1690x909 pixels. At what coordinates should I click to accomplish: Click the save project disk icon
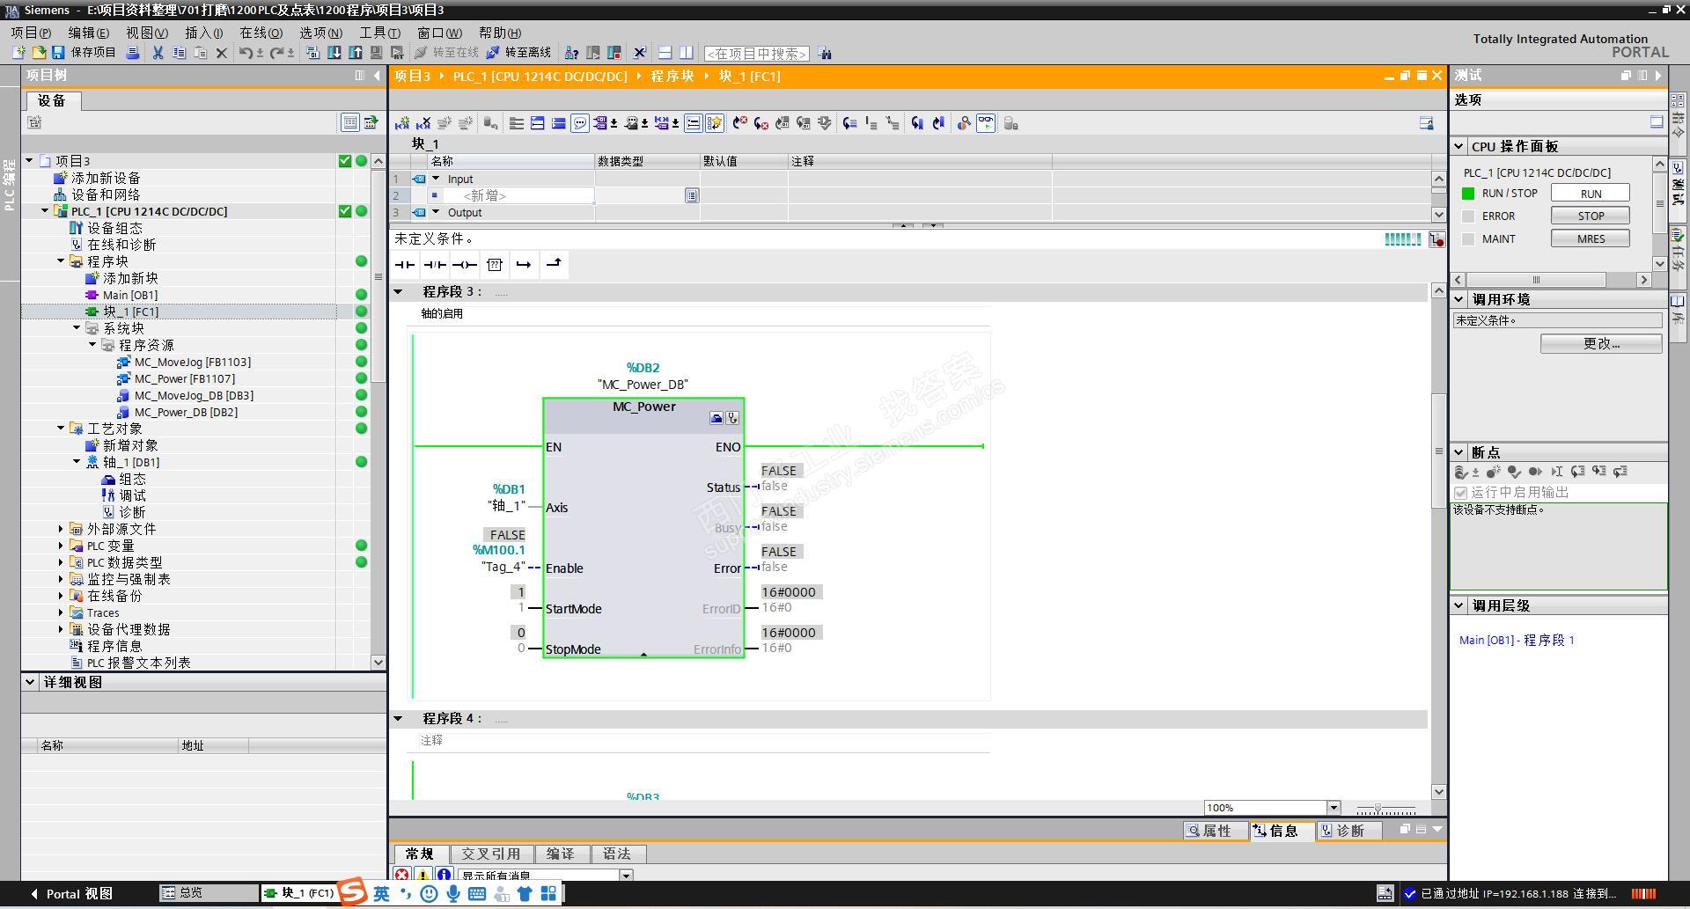(x=58, y=53)
